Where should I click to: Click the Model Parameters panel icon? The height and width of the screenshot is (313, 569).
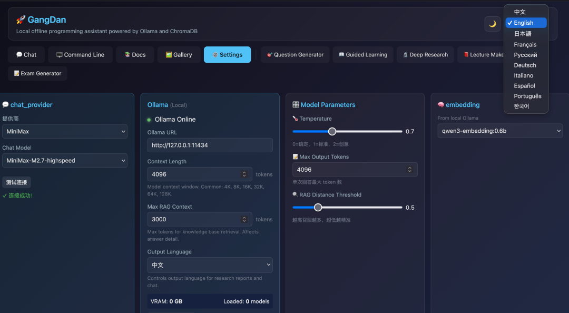296,104
